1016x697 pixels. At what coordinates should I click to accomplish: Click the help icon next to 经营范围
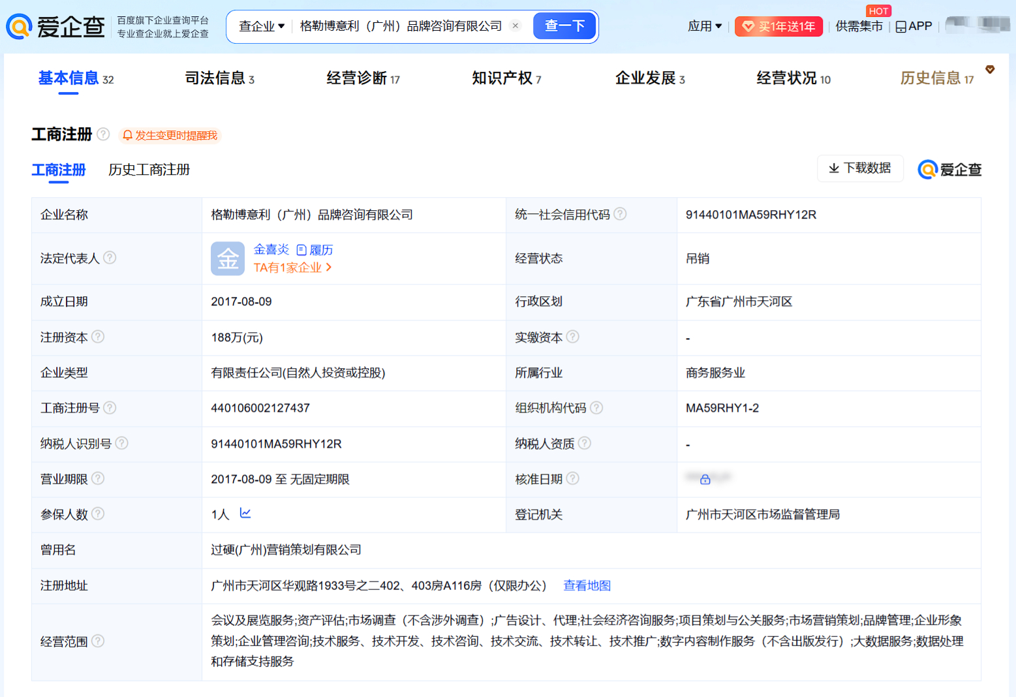pyautogui.click(x=98, y=641)
